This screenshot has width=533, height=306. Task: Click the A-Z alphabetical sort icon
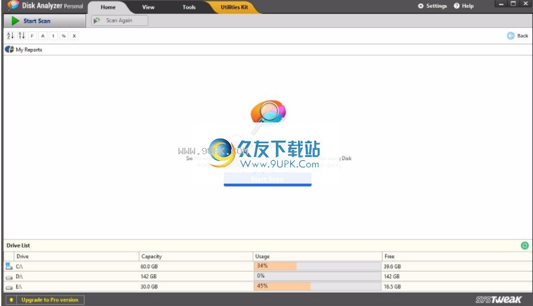point(10,35)
